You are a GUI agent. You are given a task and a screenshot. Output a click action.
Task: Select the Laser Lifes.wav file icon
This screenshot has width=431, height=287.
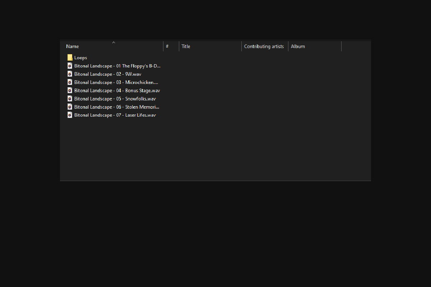[x=70, y=115]
